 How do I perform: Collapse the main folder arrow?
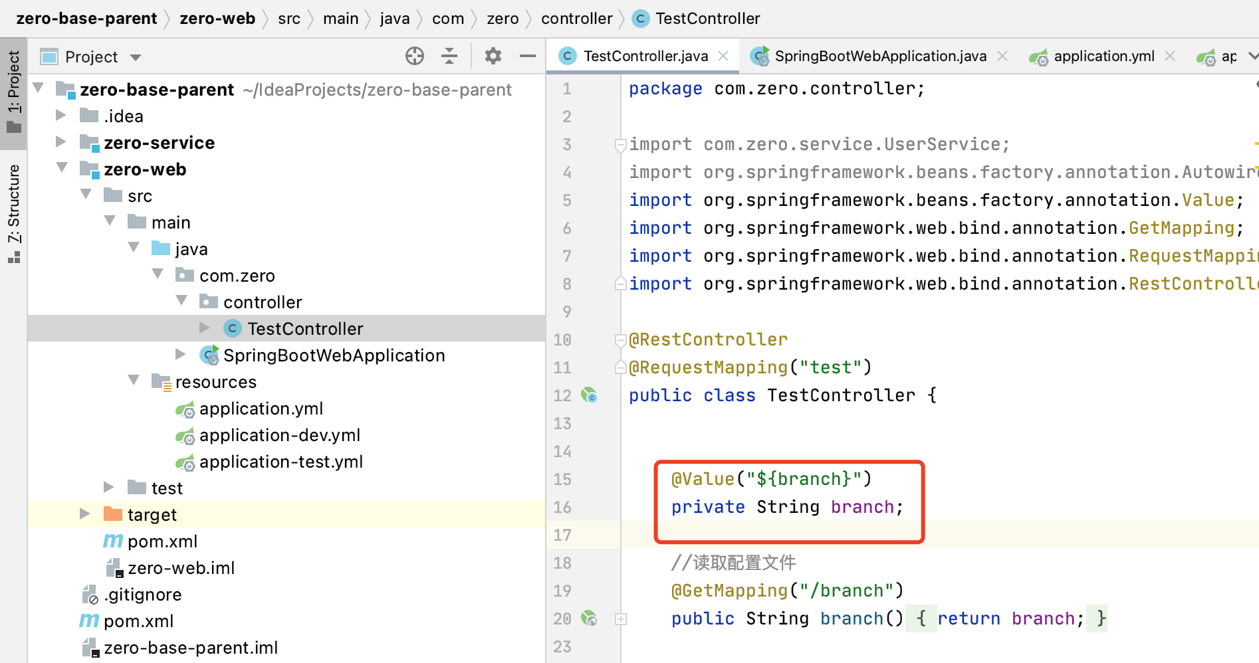click(110, 221)
